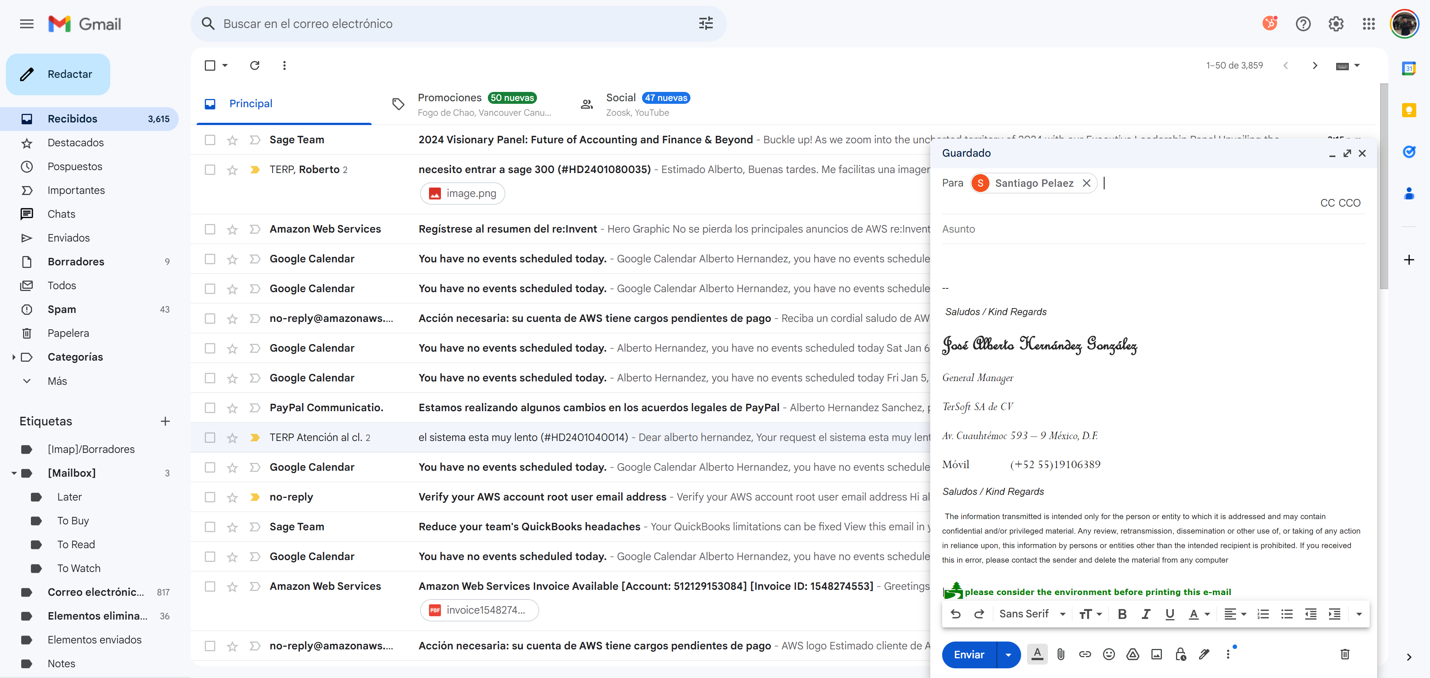Click the search filter options icon
1430x678 pixels.
click(706, 23)
